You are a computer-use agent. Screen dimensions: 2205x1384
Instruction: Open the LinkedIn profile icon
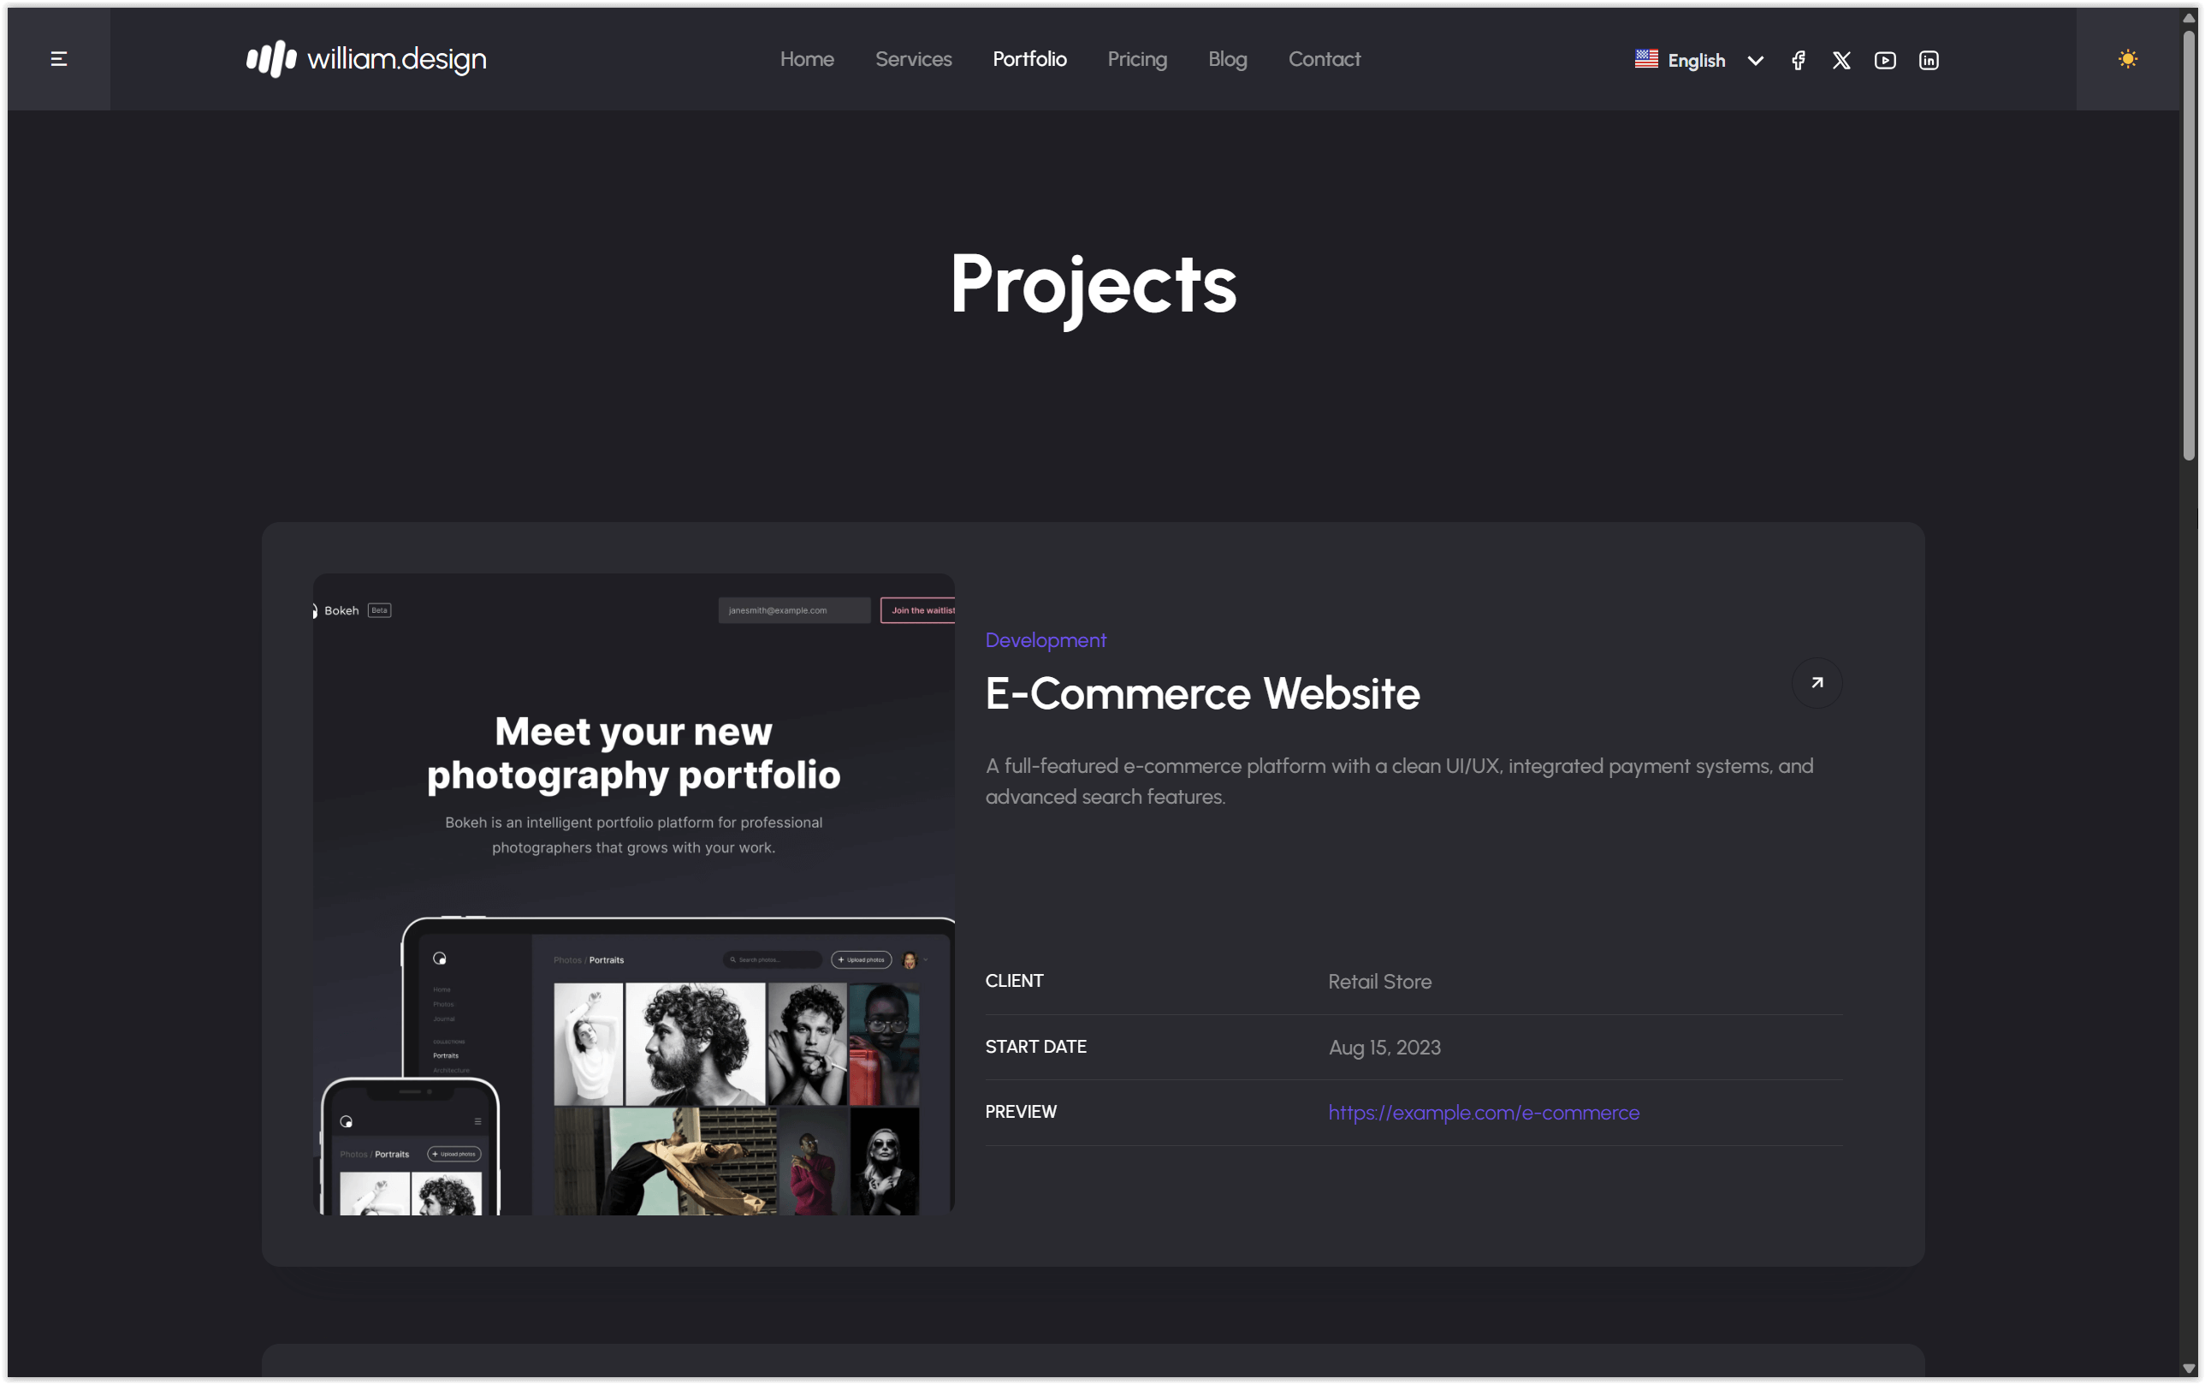point(1928,60)
